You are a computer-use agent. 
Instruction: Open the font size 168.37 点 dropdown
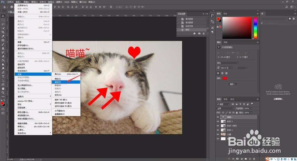(231, 68)
